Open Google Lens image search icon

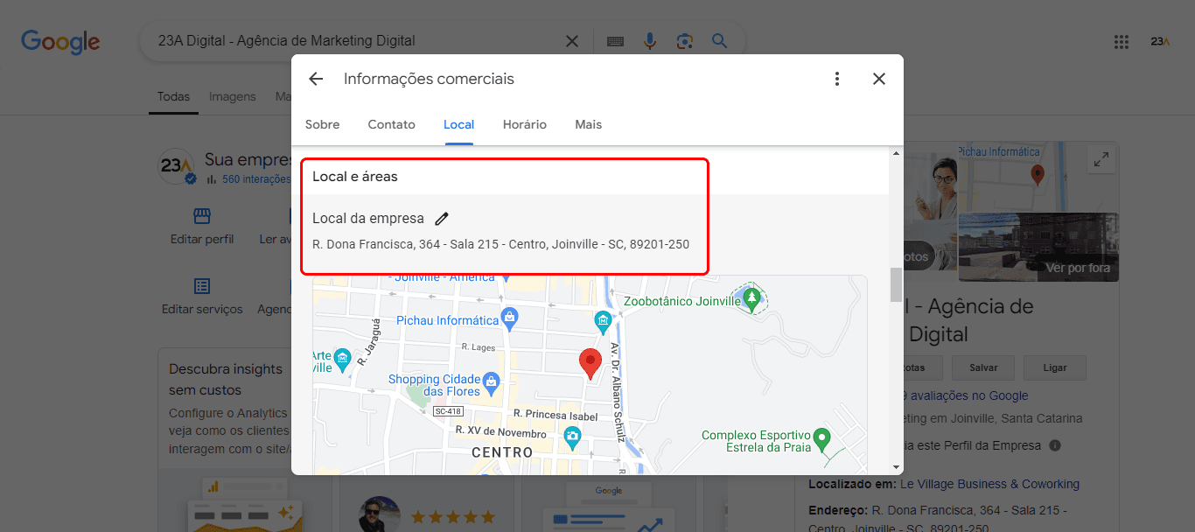point(684,41)
